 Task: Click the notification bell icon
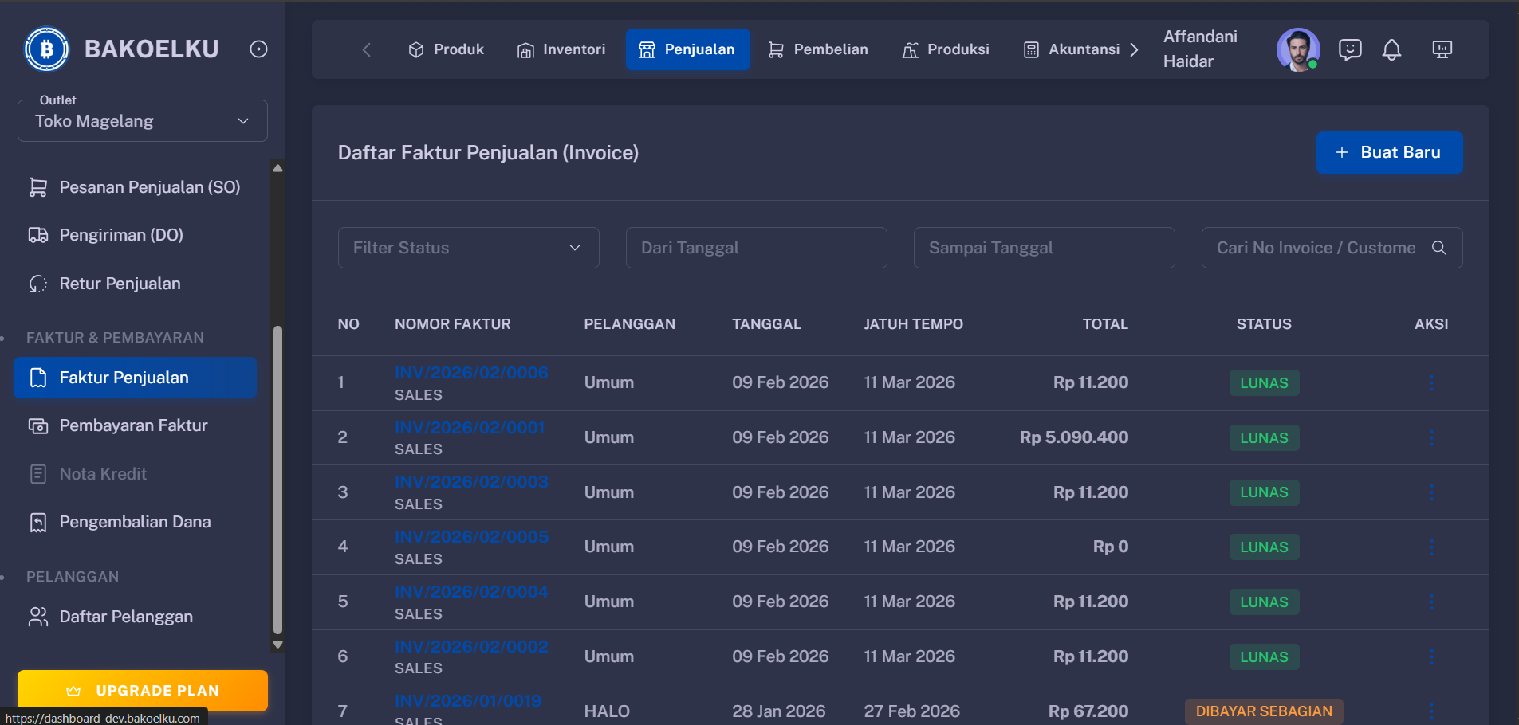[x=1391, y=50]
